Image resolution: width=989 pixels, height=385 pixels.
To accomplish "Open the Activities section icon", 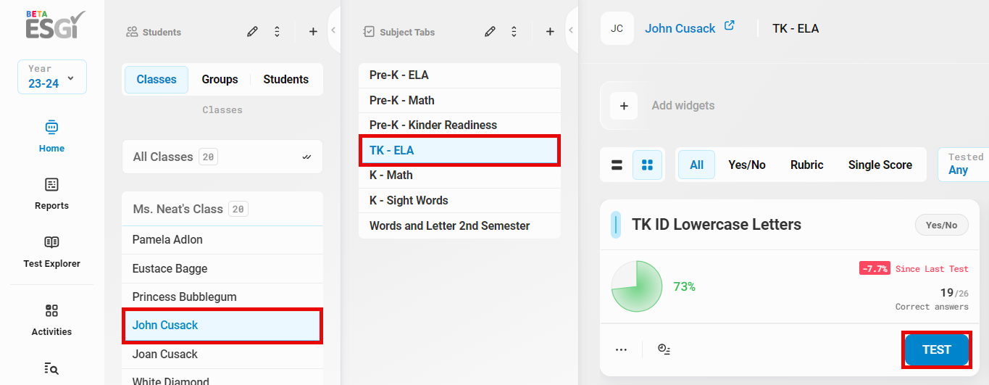I will pos(51,311).
